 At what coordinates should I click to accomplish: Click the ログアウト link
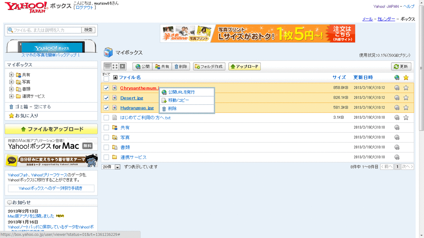pos(85,8)
